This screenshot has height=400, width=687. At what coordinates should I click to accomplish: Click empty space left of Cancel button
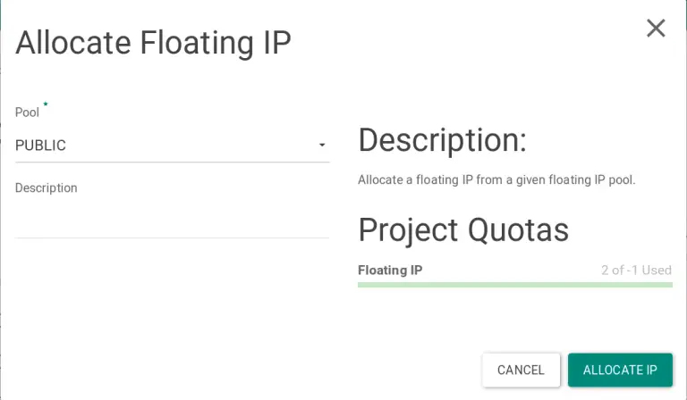click(268, 370)
